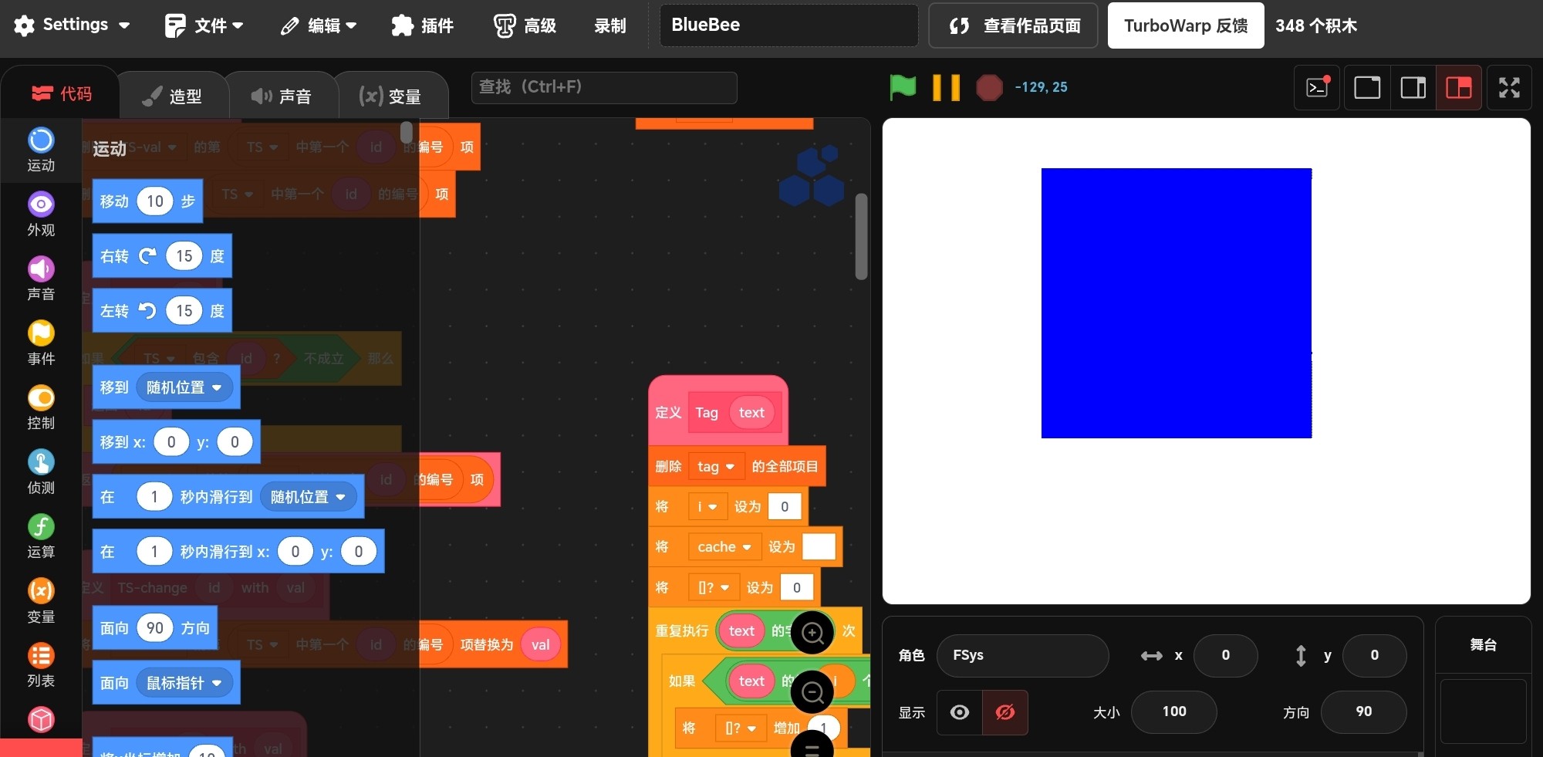Select the 声音 Sound block category

(x=41, y=279)
